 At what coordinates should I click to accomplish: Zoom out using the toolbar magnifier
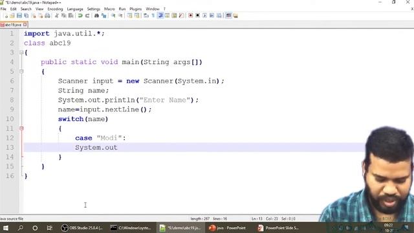(120, 16)
